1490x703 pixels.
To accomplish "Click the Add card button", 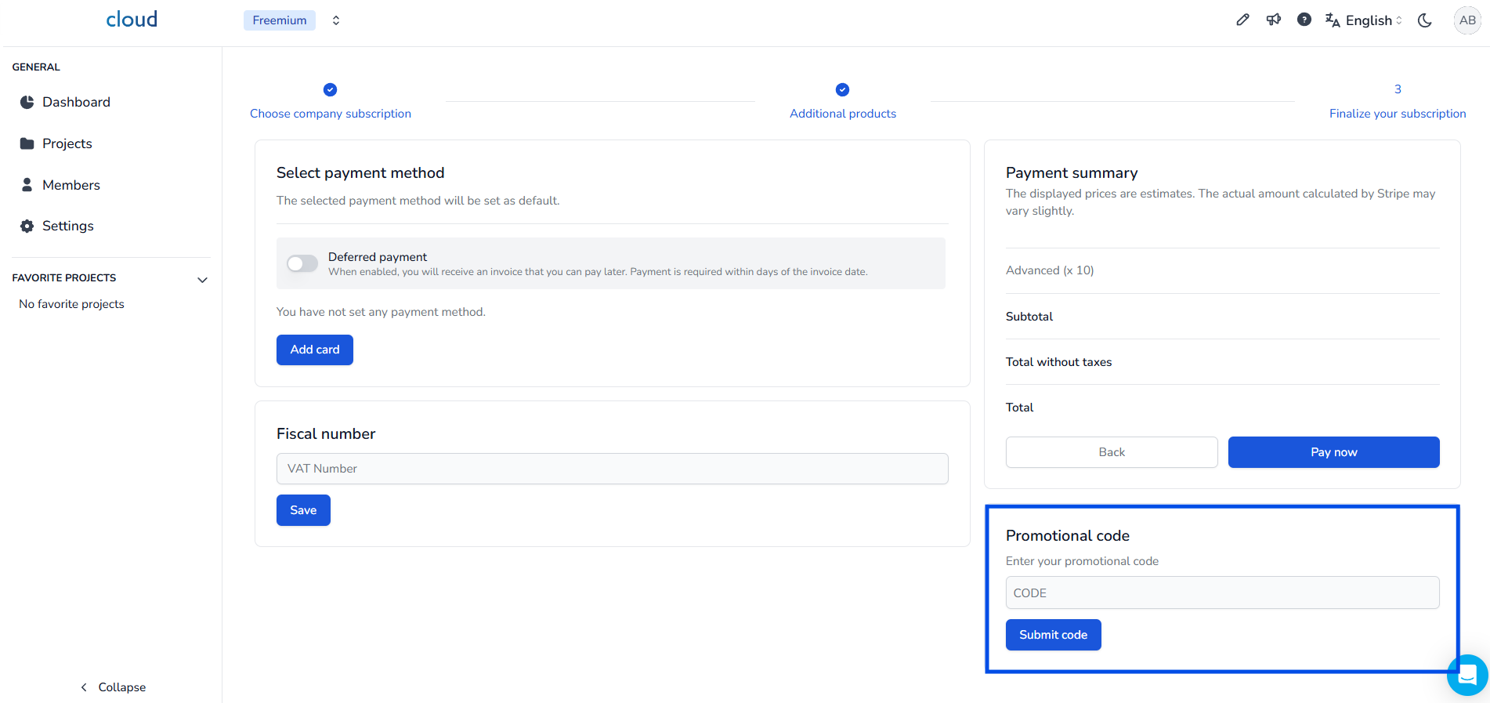I will tap(315, 350).
